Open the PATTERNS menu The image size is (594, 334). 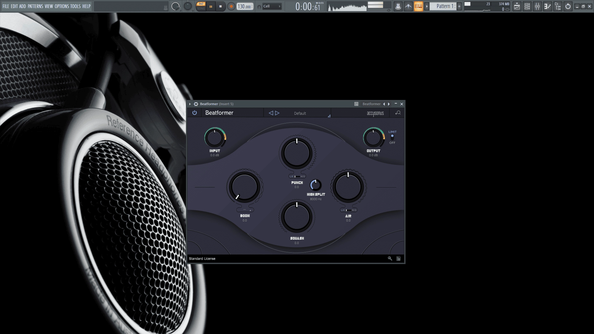(35, 6)
